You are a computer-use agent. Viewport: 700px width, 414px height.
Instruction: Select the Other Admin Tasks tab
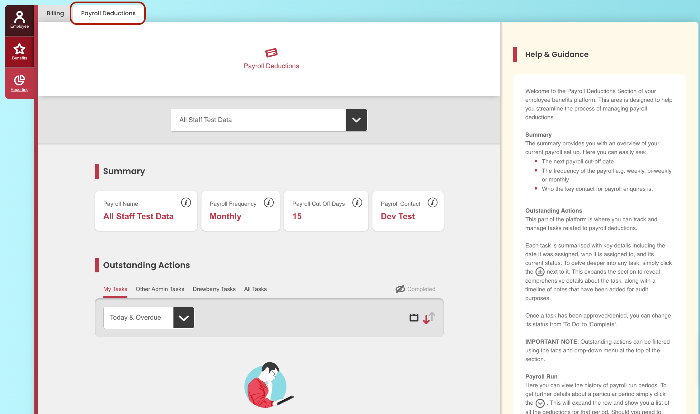[x=160, y=289]
